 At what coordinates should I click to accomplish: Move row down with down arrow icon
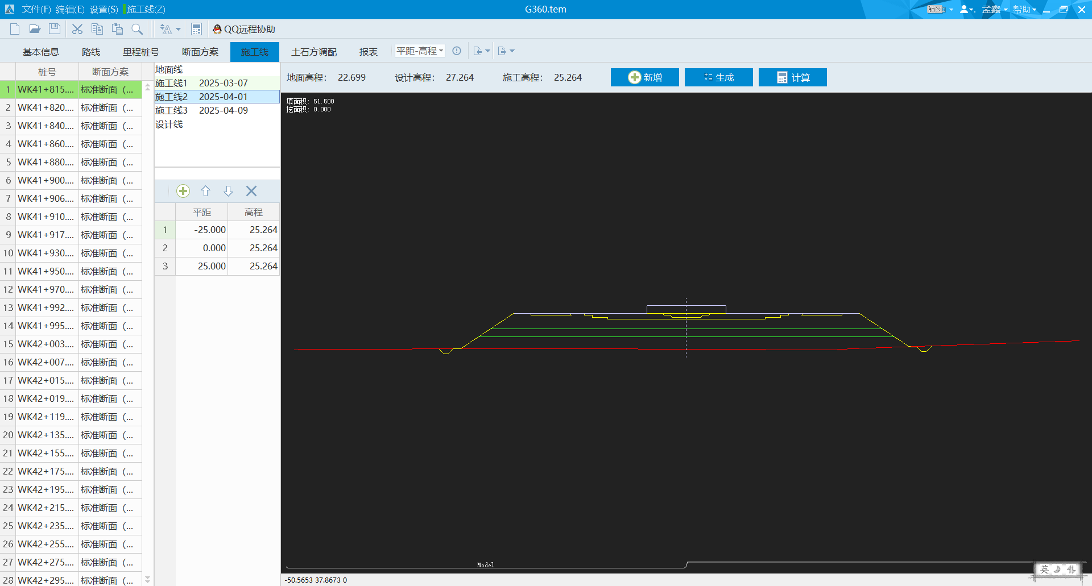pyautogui.click(x=228, y=191)
